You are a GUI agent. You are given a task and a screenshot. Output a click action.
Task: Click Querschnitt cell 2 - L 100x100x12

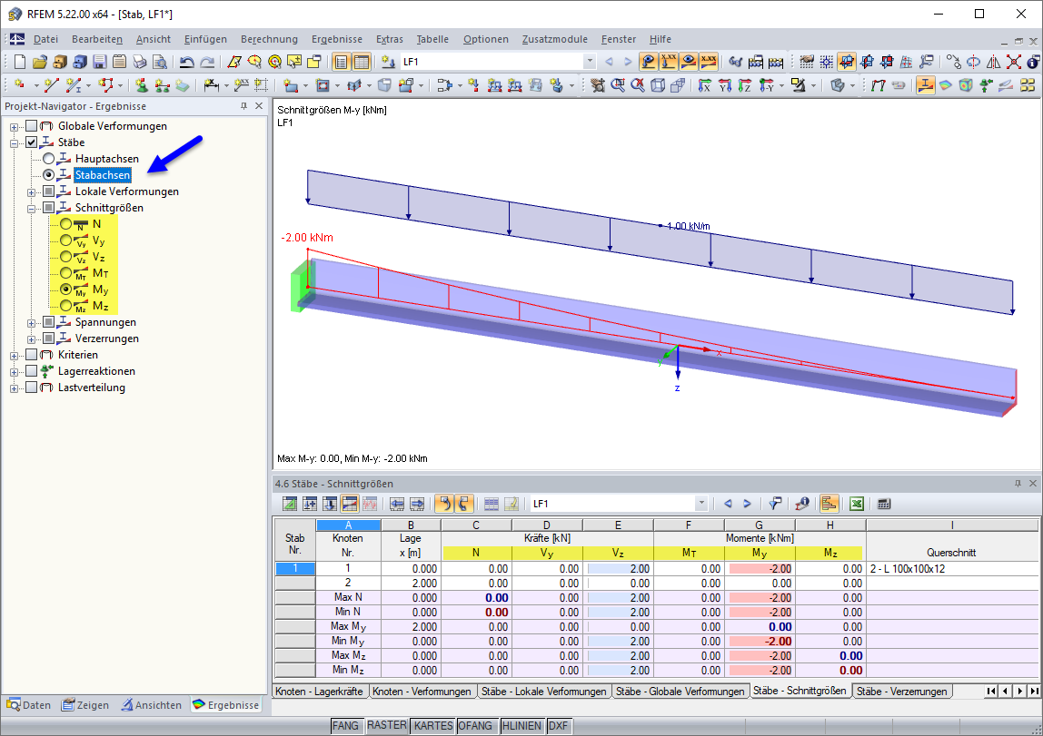click(x=952, y=569)
